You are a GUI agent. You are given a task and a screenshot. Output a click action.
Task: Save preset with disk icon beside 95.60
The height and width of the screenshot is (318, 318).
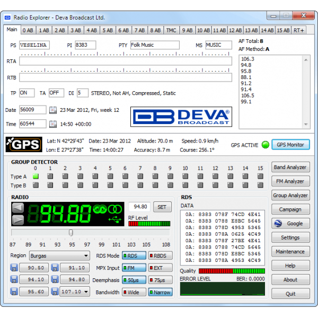pyautogui.click(x=14, y=291)
